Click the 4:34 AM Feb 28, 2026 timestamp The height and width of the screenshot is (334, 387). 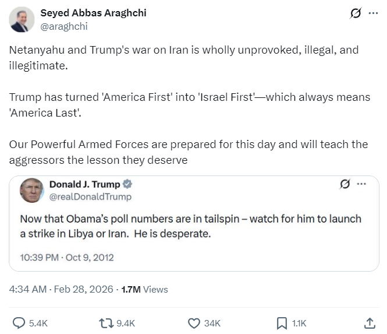click(x=61, y=289)
